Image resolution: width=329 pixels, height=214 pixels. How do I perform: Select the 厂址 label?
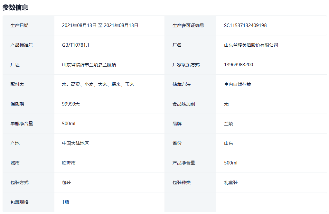point(15,65)
